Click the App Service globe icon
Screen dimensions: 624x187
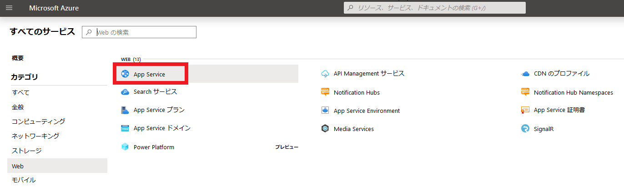(x=125, y=74)
